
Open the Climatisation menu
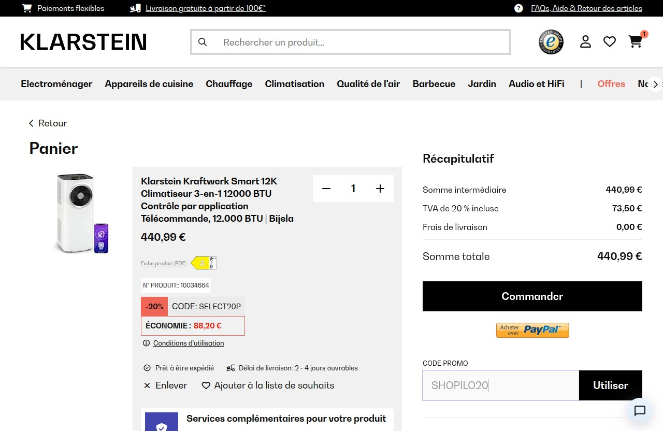tap(295, 84)
